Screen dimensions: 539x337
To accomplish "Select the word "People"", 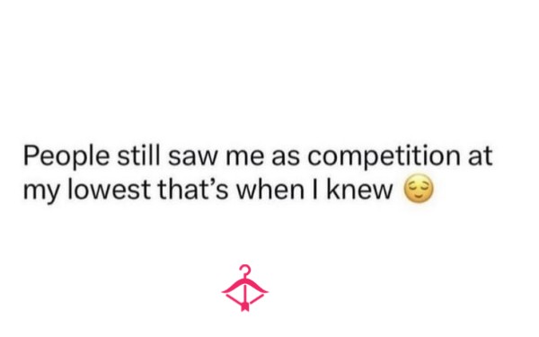I will [x=66, y=157].
